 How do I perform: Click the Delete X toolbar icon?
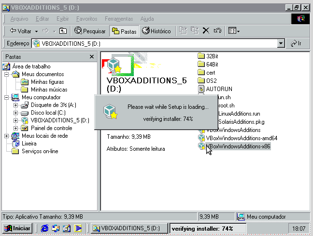[206, 31]
